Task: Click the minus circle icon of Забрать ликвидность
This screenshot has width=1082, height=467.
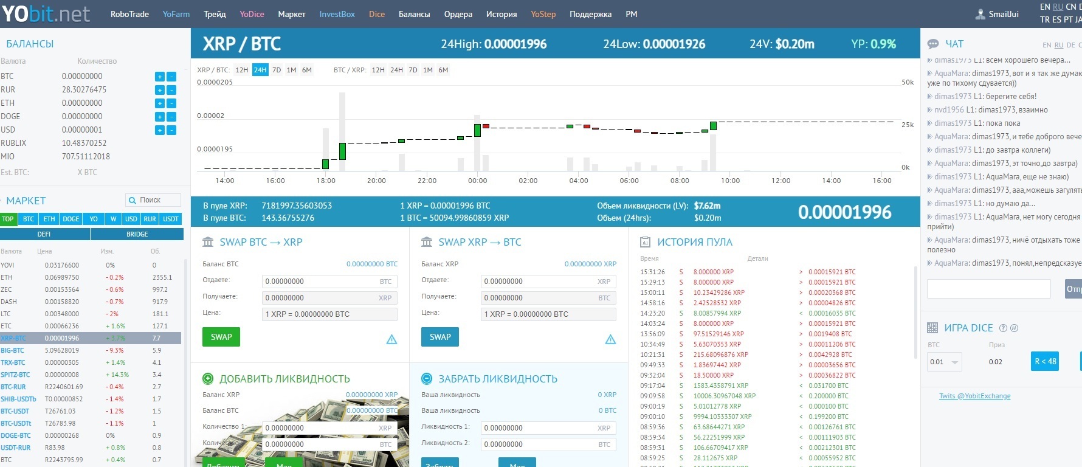Action: pyautogui.click(x=427, y=379)
